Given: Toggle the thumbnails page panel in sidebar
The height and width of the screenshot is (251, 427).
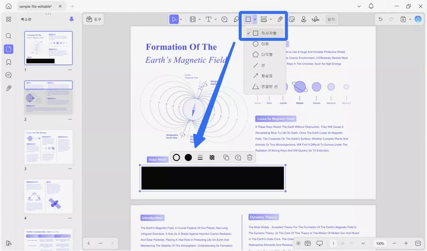Looking at the screenshot, I should (9, 49).
